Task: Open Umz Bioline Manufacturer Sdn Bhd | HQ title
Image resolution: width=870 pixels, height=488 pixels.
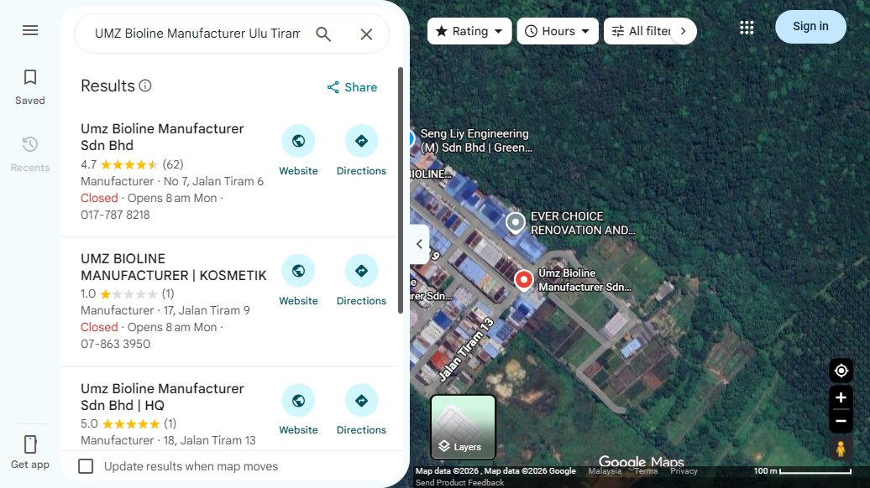Action: tap(162, 397)
